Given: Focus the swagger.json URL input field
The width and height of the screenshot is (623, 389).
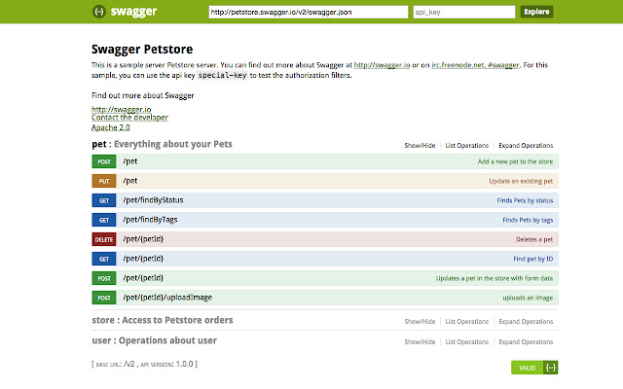Looking at the screenshot, I should coord(309,12).
